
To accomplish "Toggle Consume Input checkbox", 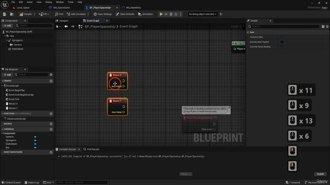I will click(x=282, y=37).
